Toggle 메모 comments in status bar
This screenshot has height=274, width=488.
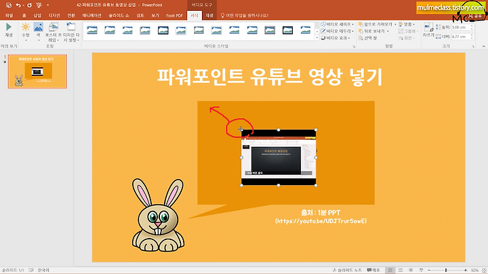tap(373, 270)
